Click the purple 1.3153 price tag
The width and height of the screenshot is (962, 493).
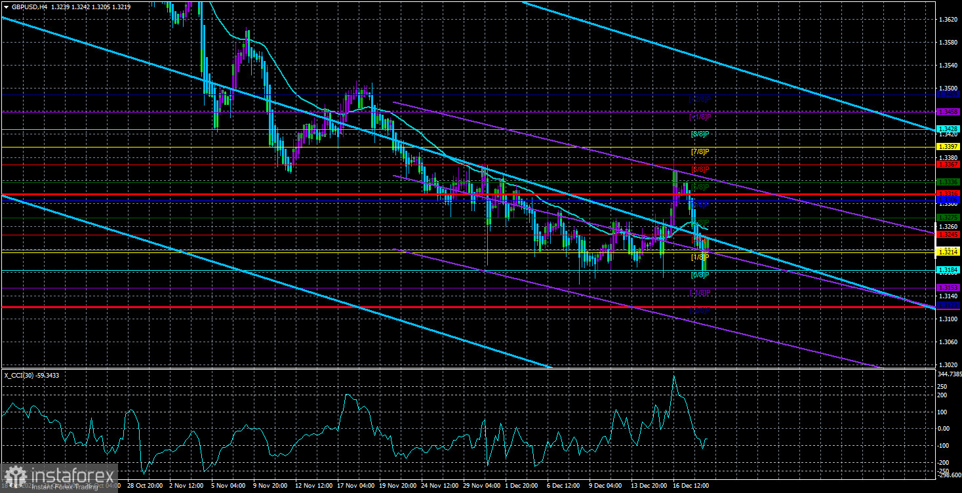(948, 288)
